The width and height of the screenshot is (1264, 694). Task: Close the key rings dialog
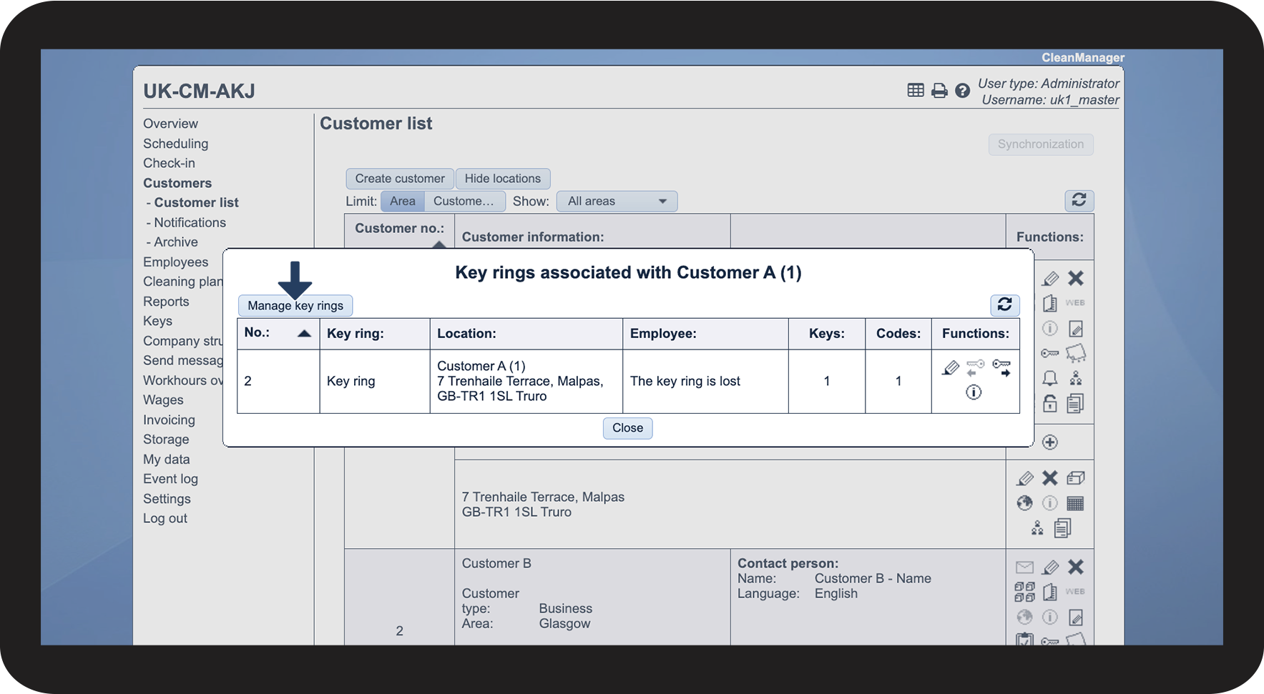click(x=627, y=428)
